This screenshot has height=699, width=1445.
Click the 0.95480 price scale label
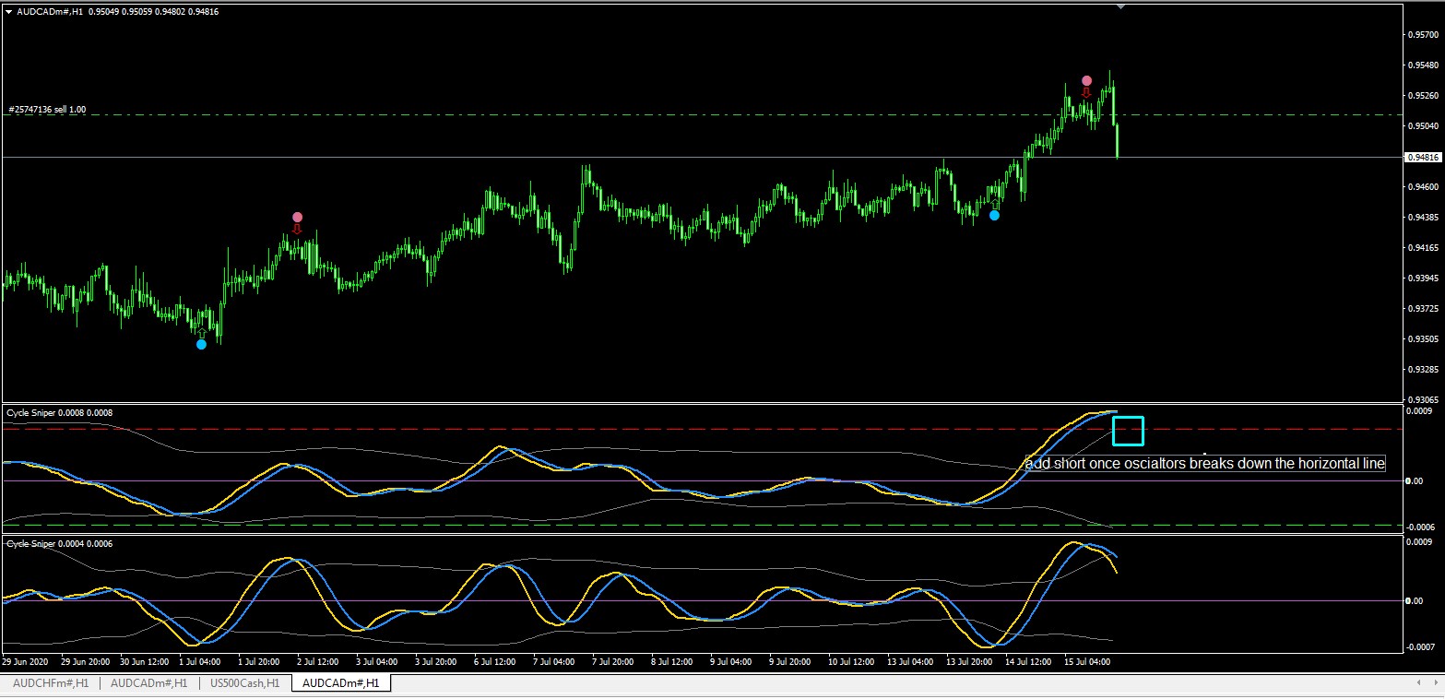point(1422,65)
